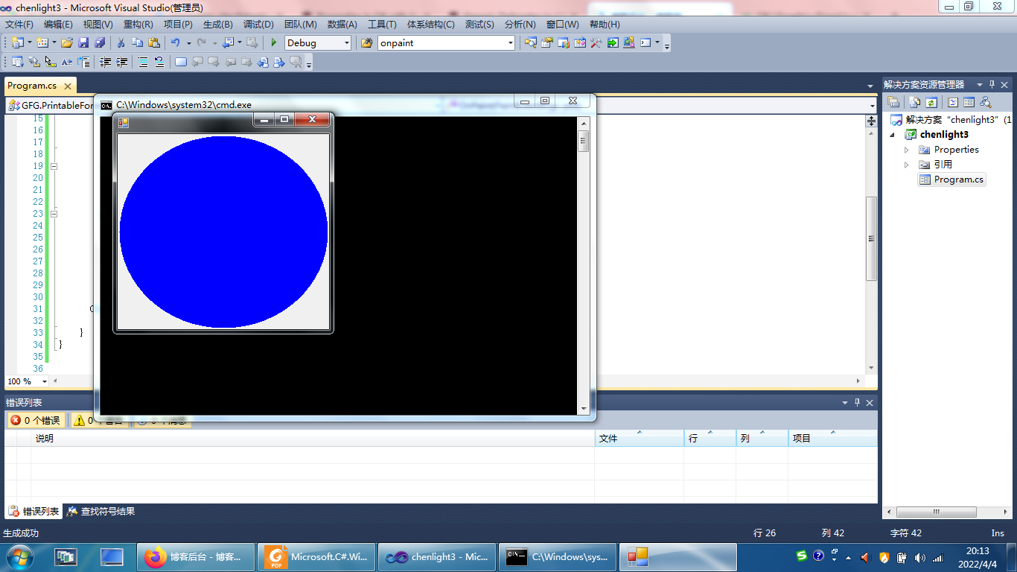The width and height of the screenshot is (1017, 572).
Task: Open the 100 % zoom dropdown
Action: point(45,381)
